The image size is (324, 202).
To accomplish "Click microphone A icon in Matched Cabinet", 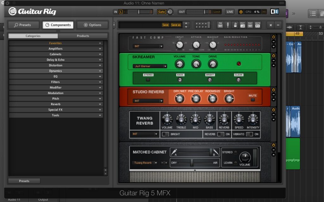I will (x=174, y=152).
